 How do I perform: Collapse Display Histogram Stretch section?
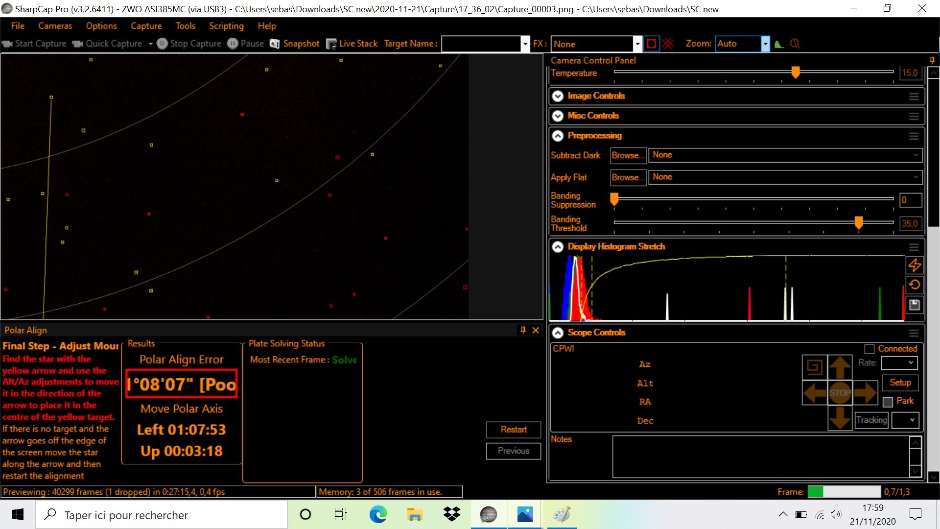558,247
